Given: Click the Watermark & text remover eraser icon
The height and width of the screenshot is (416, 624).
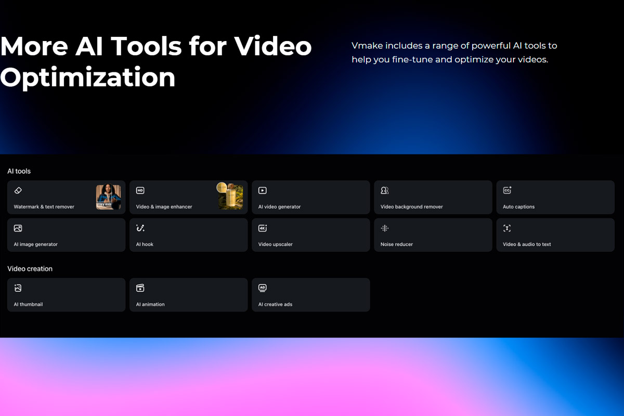Looking at the screenshot, I should [18, 190].
